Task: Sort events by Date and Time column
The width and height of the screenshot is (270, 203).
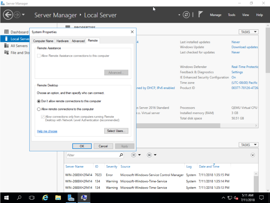Action: (x=209, y=167)
